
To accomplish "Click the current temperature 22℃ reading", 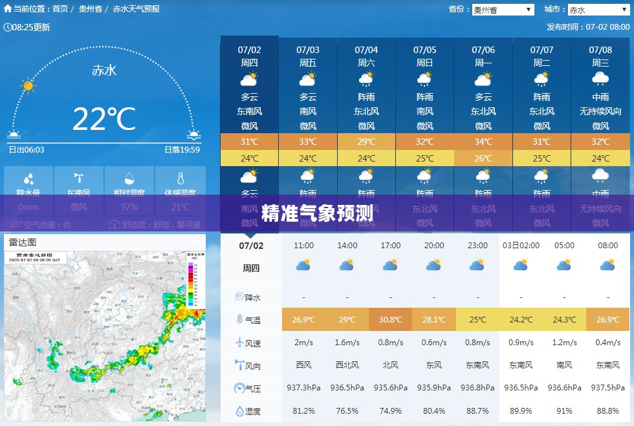I will (x=104, y=118).
